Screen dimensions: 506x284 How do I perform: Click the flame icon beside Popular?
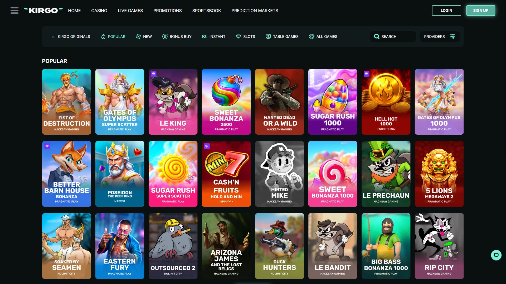pos(103,37)
